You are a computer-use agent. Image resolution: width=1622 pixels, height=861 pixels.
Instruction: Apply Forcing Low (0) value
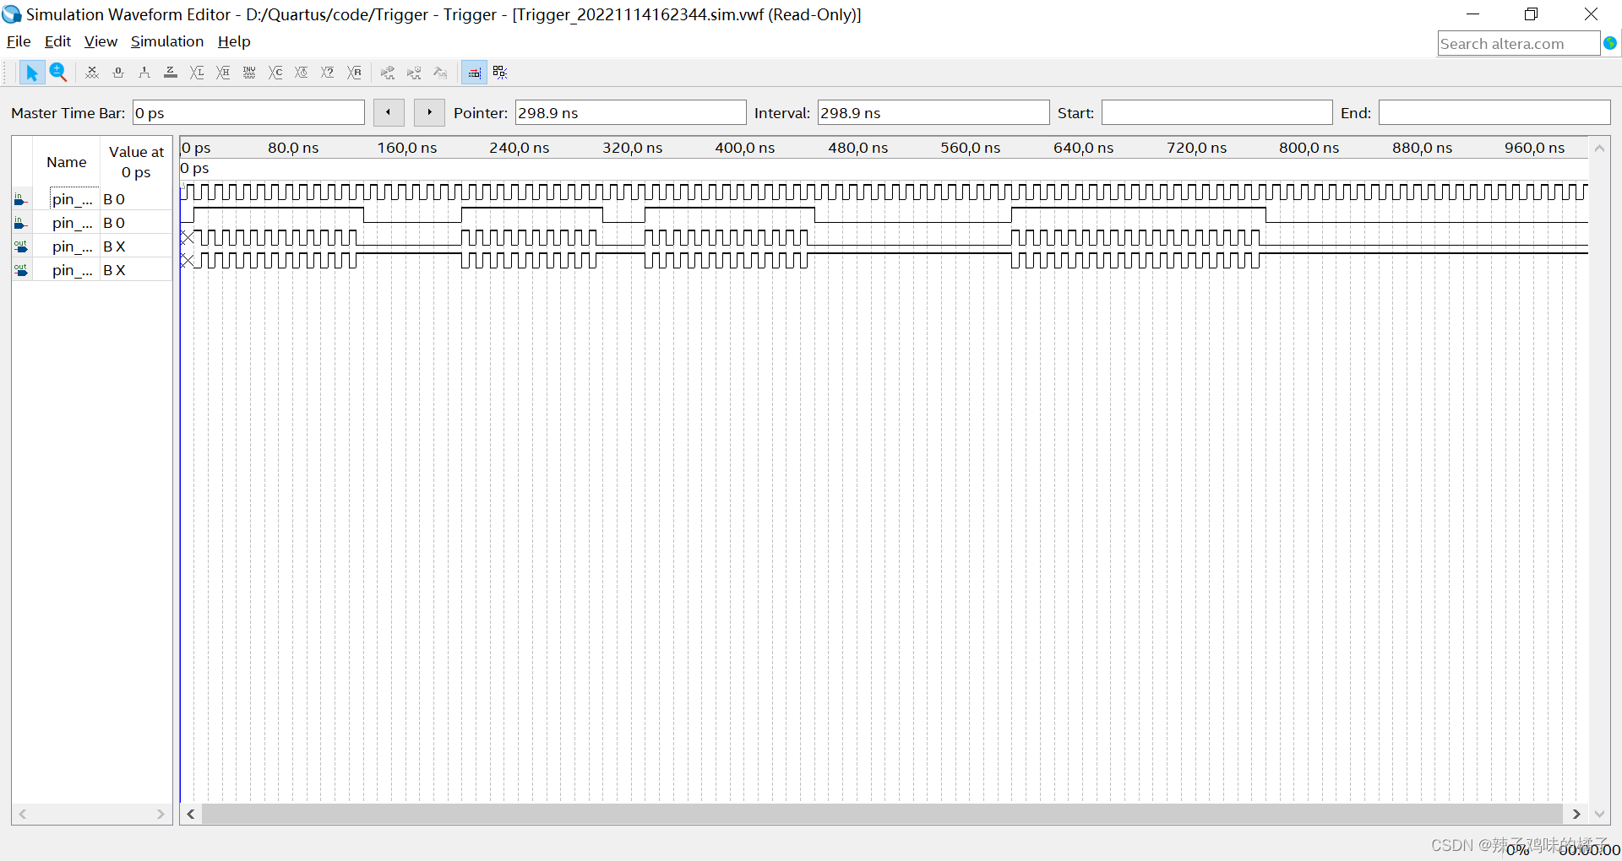[118, 73]
